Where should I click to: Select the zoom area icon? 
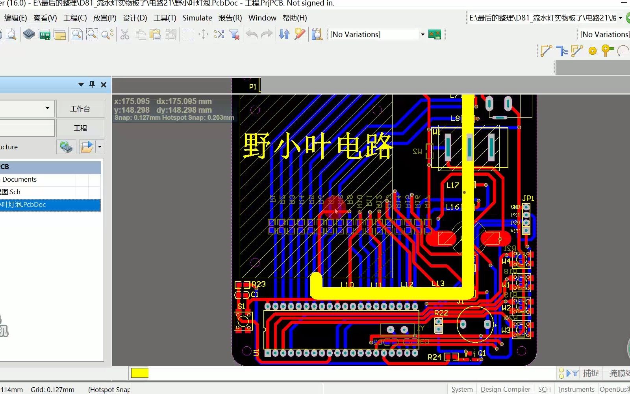92,35
